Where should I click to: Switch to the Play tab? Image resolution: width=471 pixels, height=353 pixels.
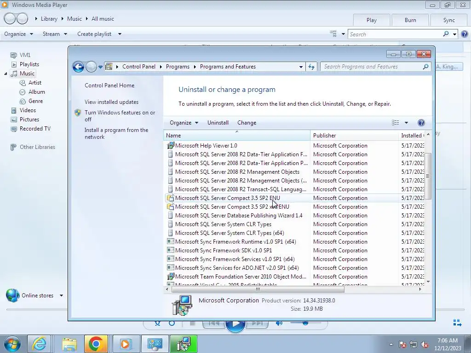click(371, 20)
